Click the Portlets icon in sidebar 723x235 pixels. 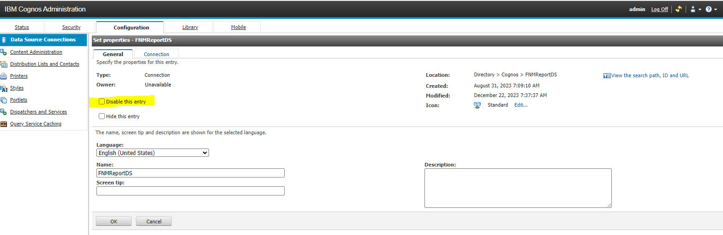pyautogui.click(x=4, y=100)
